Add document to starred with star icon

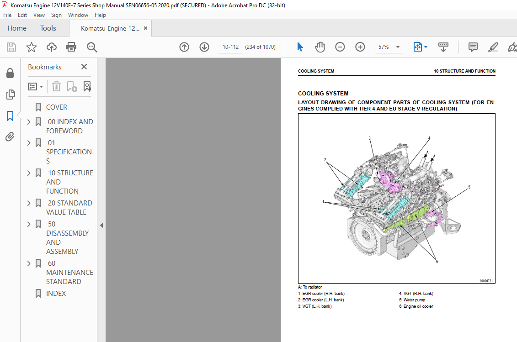coord(32,47)
